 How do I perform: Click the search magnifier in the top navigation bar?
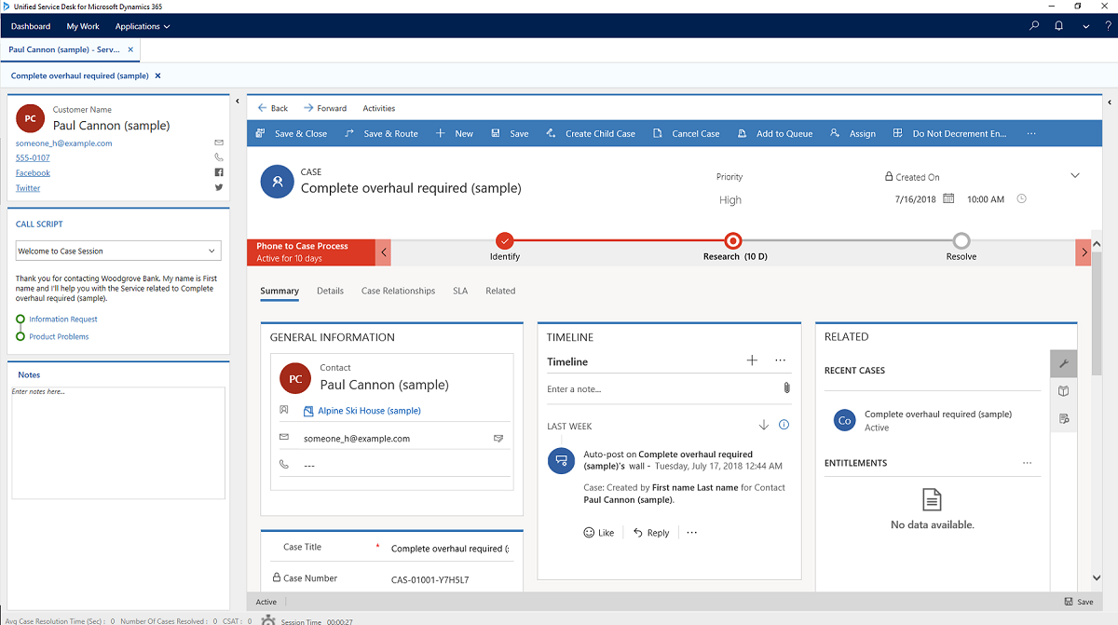click(1033, 25)
